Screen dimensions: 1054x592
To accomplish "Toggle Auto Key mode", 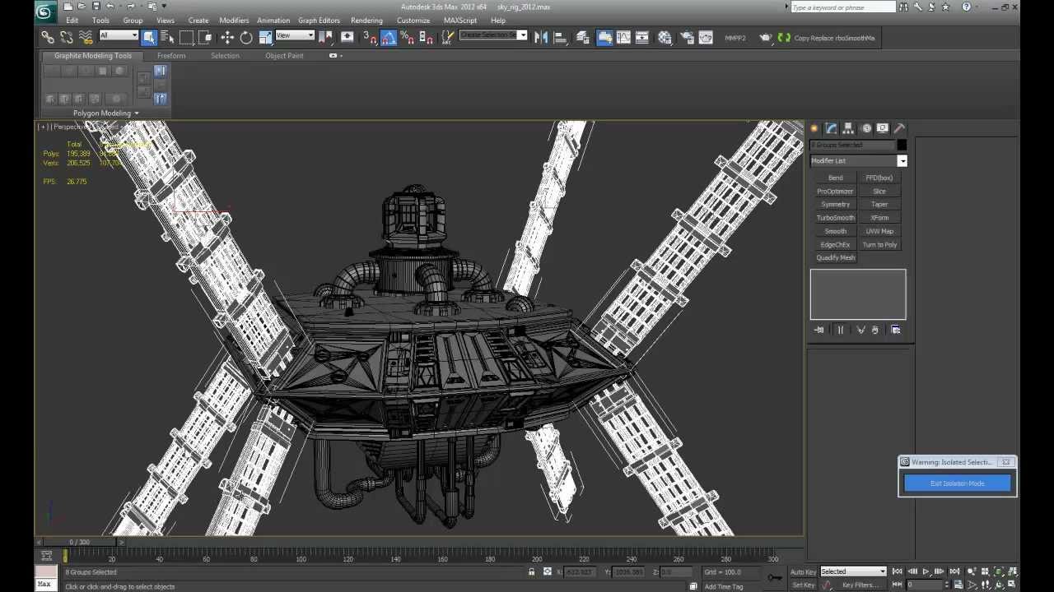I will coord(803,571).
